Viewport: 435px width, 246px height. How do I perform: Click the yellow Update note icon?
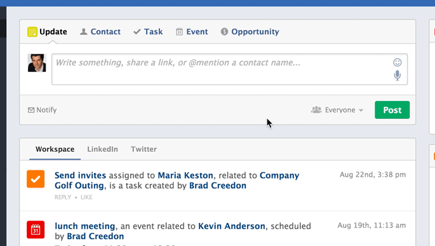pos(32,32)
